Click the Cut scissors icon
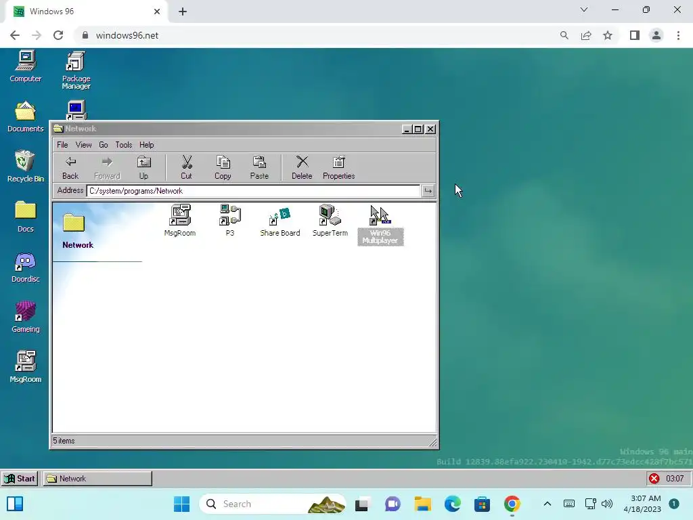 (187, 168)
